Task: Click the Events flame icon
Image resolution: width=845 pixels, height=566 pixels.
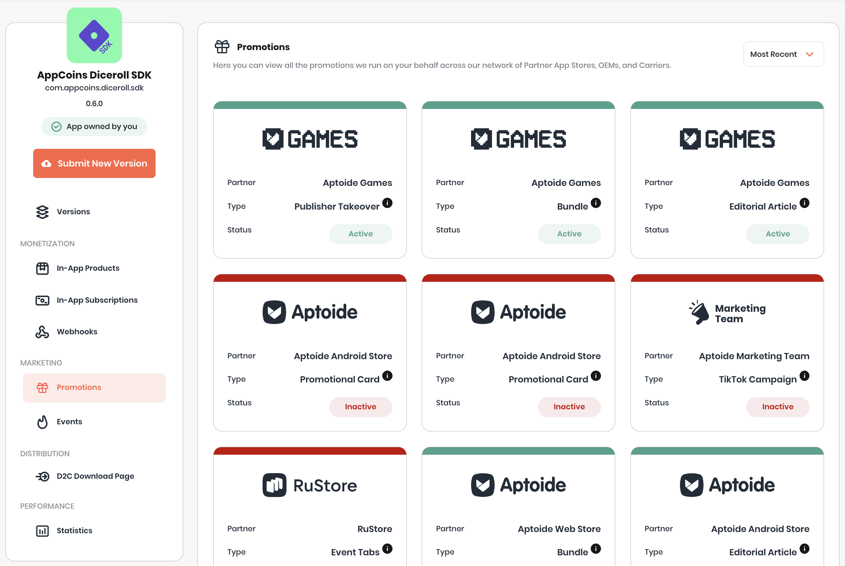Action: pos(42,422)
